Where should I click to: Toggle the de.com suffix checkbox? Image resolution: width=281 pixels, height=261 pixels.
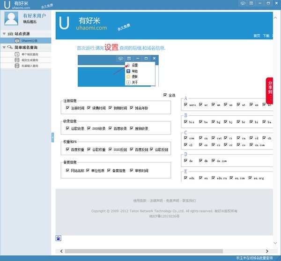pyautogui.click(x=213, y=160)
